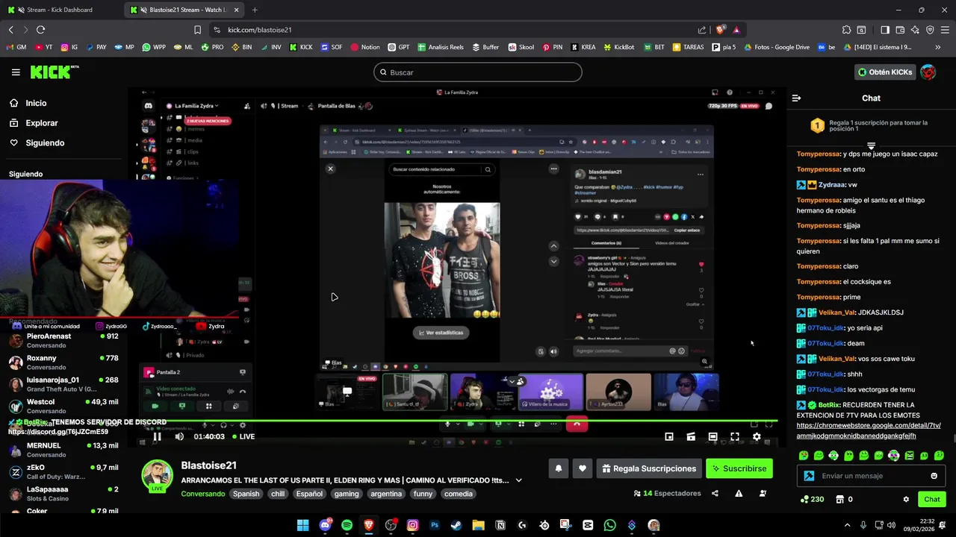Open a new browser tab
The image size is (956, 537).
pyautogui.click(x=255, y=10)
